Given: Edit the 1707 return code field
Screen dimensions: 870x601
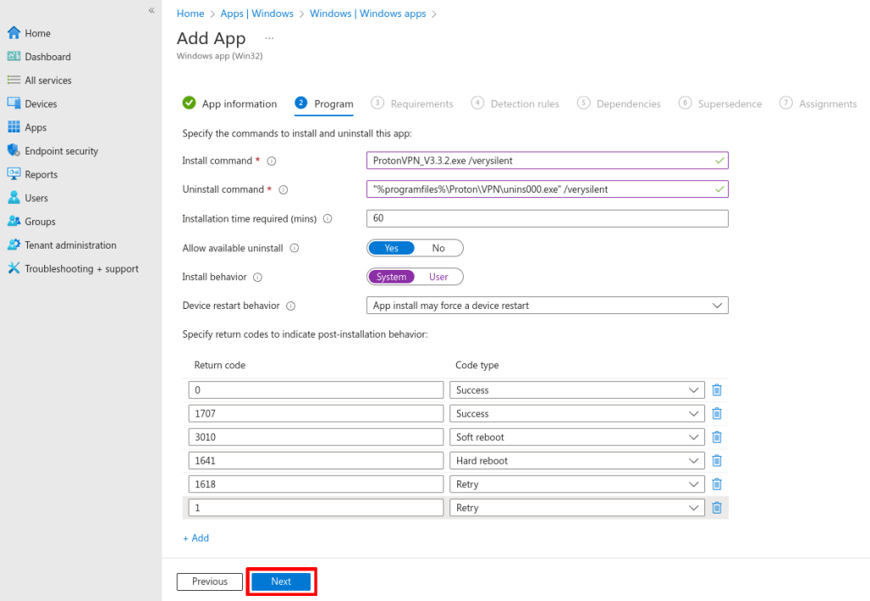Looking at the screenshot, I should tap(316, 413).
